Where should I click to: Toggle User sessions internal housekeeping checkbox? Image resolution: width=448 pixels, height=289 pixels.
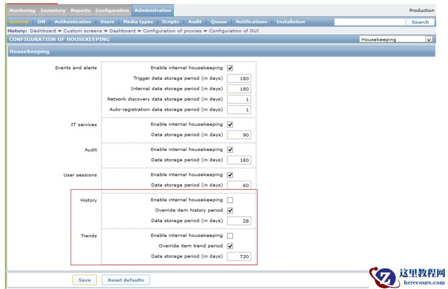pyautogui.click(x=230, y=175)
